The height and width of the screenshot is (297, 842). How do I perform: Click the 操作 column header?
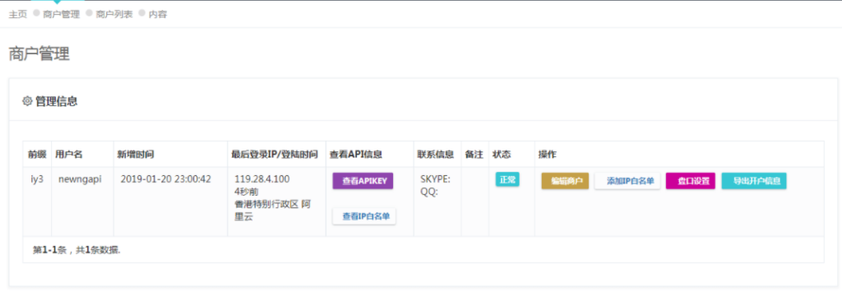pyautogui.click(x=548, y=154)
